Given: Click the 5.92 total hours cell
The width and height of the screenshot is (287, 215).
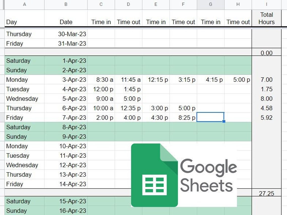Looking at the screenshot, I should pyautogui.click(x=267, y=118).
